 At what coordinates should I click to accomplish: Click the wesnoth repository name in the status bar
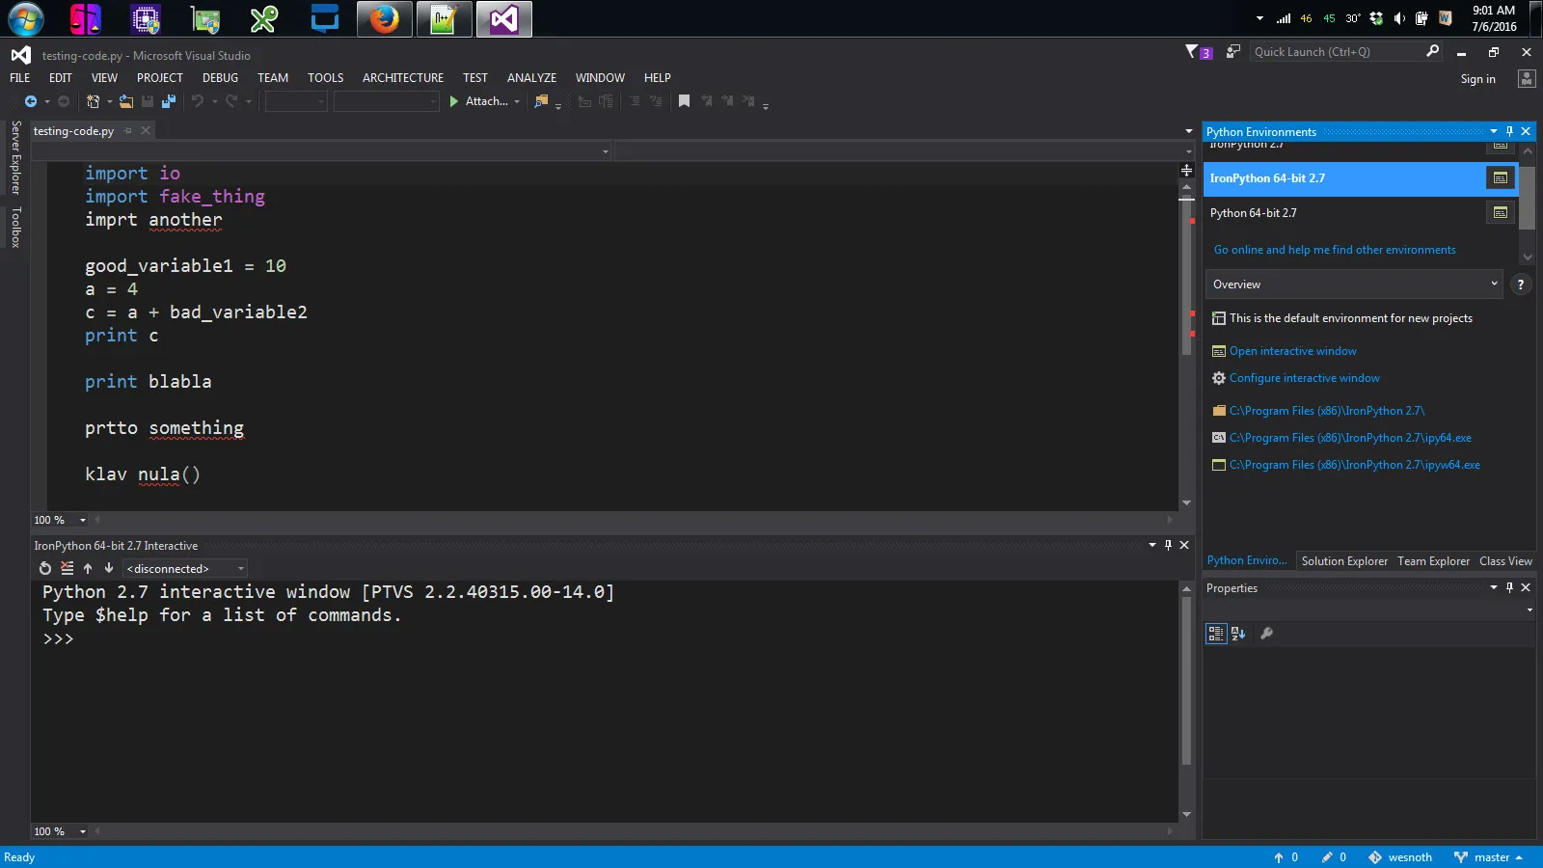[1410, 857]
